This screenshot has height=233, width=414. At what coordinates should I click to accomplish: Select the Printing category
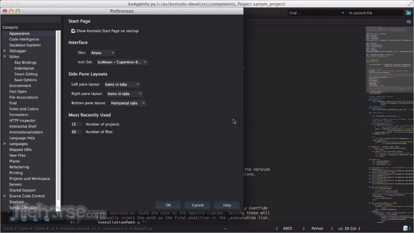pyautogui.click(x=16, y=173)
